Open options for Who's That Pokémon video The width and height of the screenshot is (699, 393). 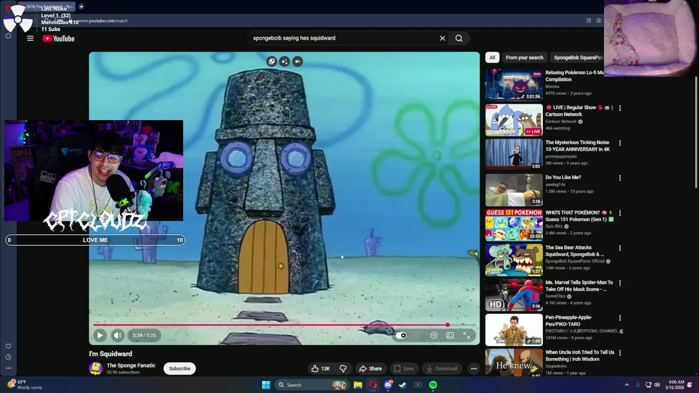[x=620, y=213]
